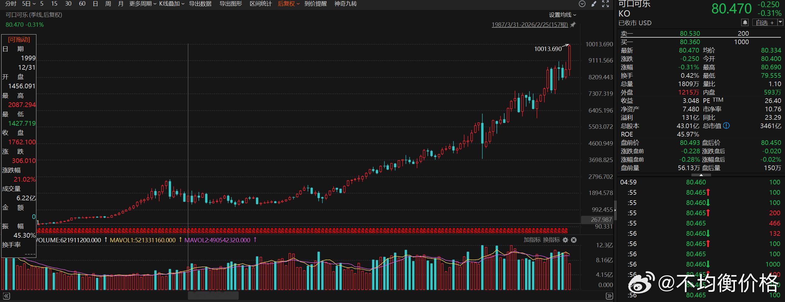Click the 盘后量 value 150万
This screenshot has width=785, height=302.
tap(772, 168)
